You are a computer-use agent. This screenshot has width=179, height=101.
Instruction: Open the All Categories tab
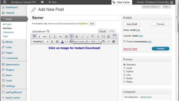click(x=131, y=97)
